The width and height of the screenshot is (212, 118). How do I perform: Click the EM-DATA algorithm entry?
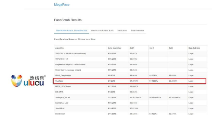(59, 92)
